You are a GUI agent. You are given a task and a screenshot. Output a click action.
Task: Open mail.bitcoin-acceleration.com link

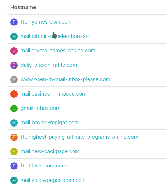click(x=56, y=36)
